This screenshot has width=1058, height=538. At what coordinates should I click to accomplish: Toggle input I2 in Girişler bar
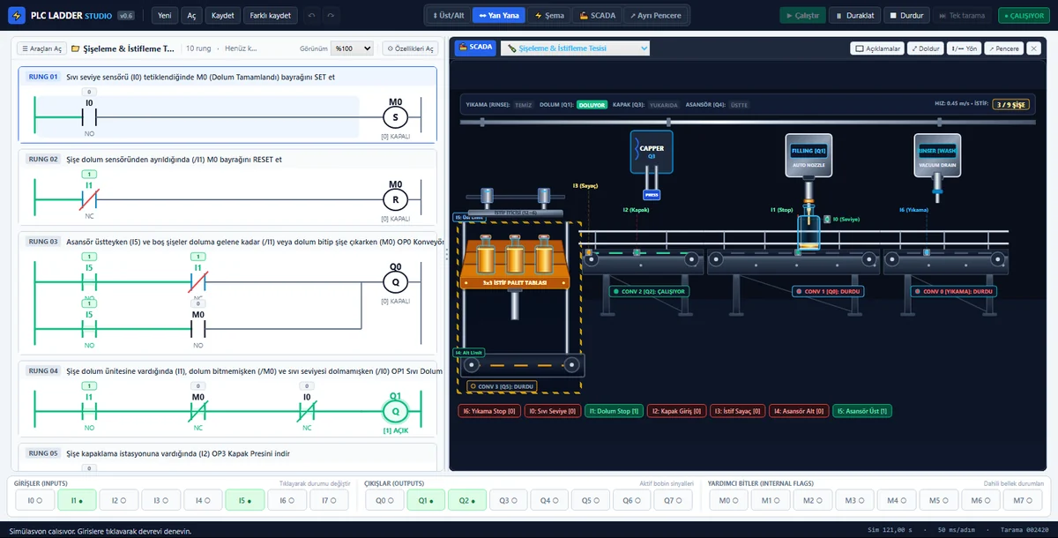pos(118,500)
